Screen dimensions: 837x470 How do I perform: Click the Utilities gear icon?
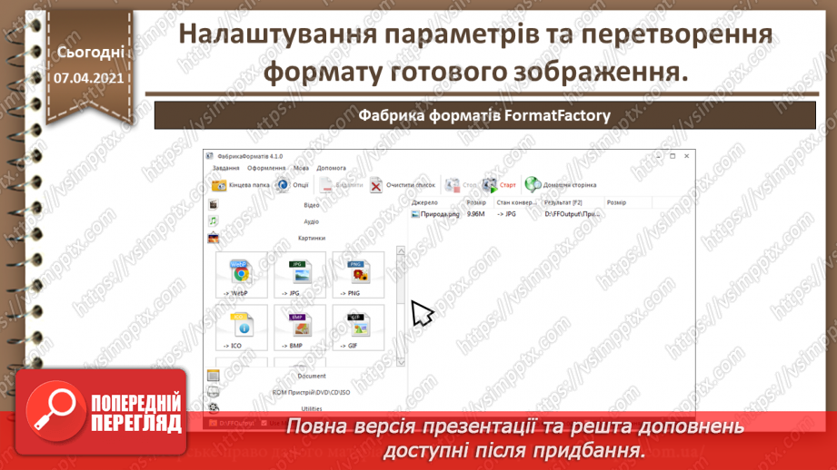tap(213, 408)
